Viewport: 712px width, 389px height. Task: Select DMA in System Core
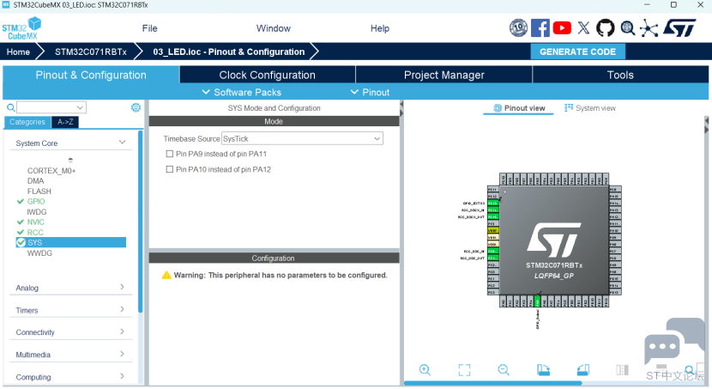35,181
